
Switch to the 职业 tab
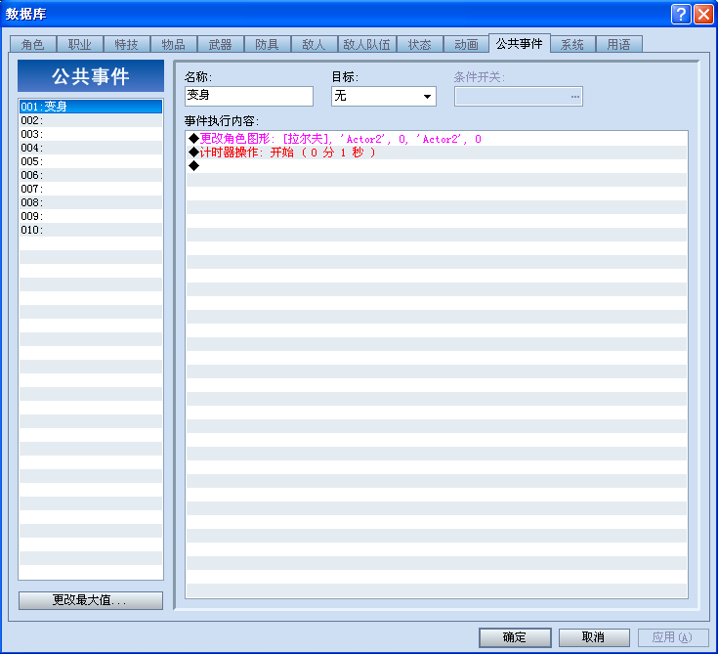[x=80, y=44]
